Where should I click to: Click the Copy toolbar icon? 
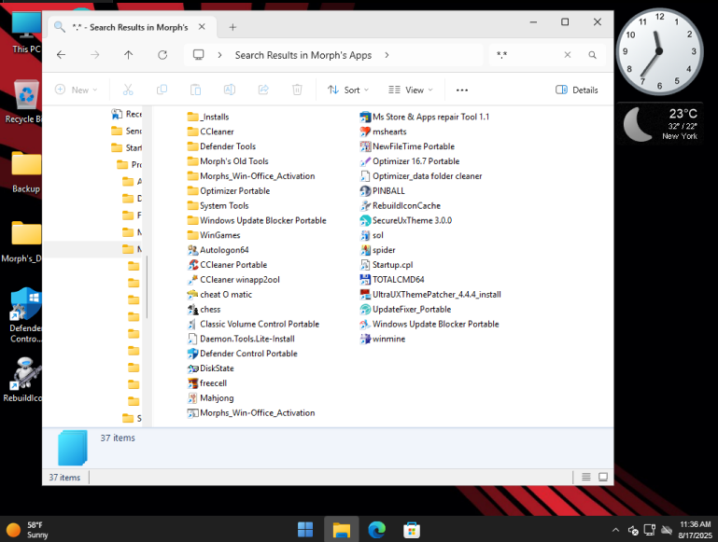tap(162, 90)
